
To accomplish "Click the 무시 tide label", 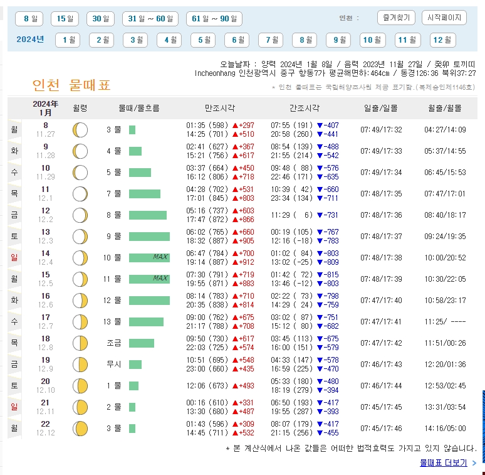I will (114, 365).
